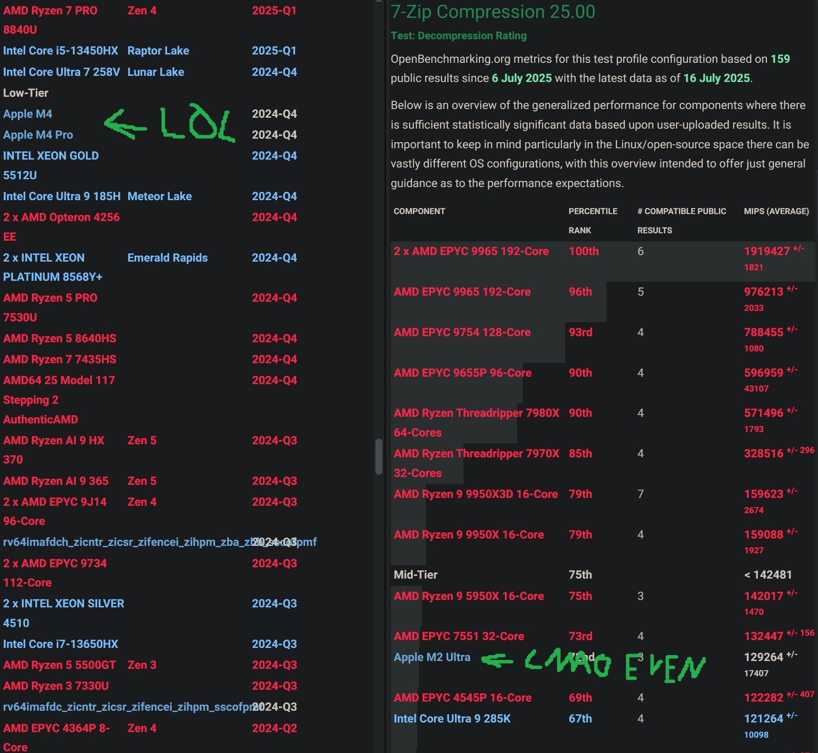The width and height of the screenshot is (818, 753).
Task: Open AMD Ryzen AI 9 365 link
Action: [56, 481]
